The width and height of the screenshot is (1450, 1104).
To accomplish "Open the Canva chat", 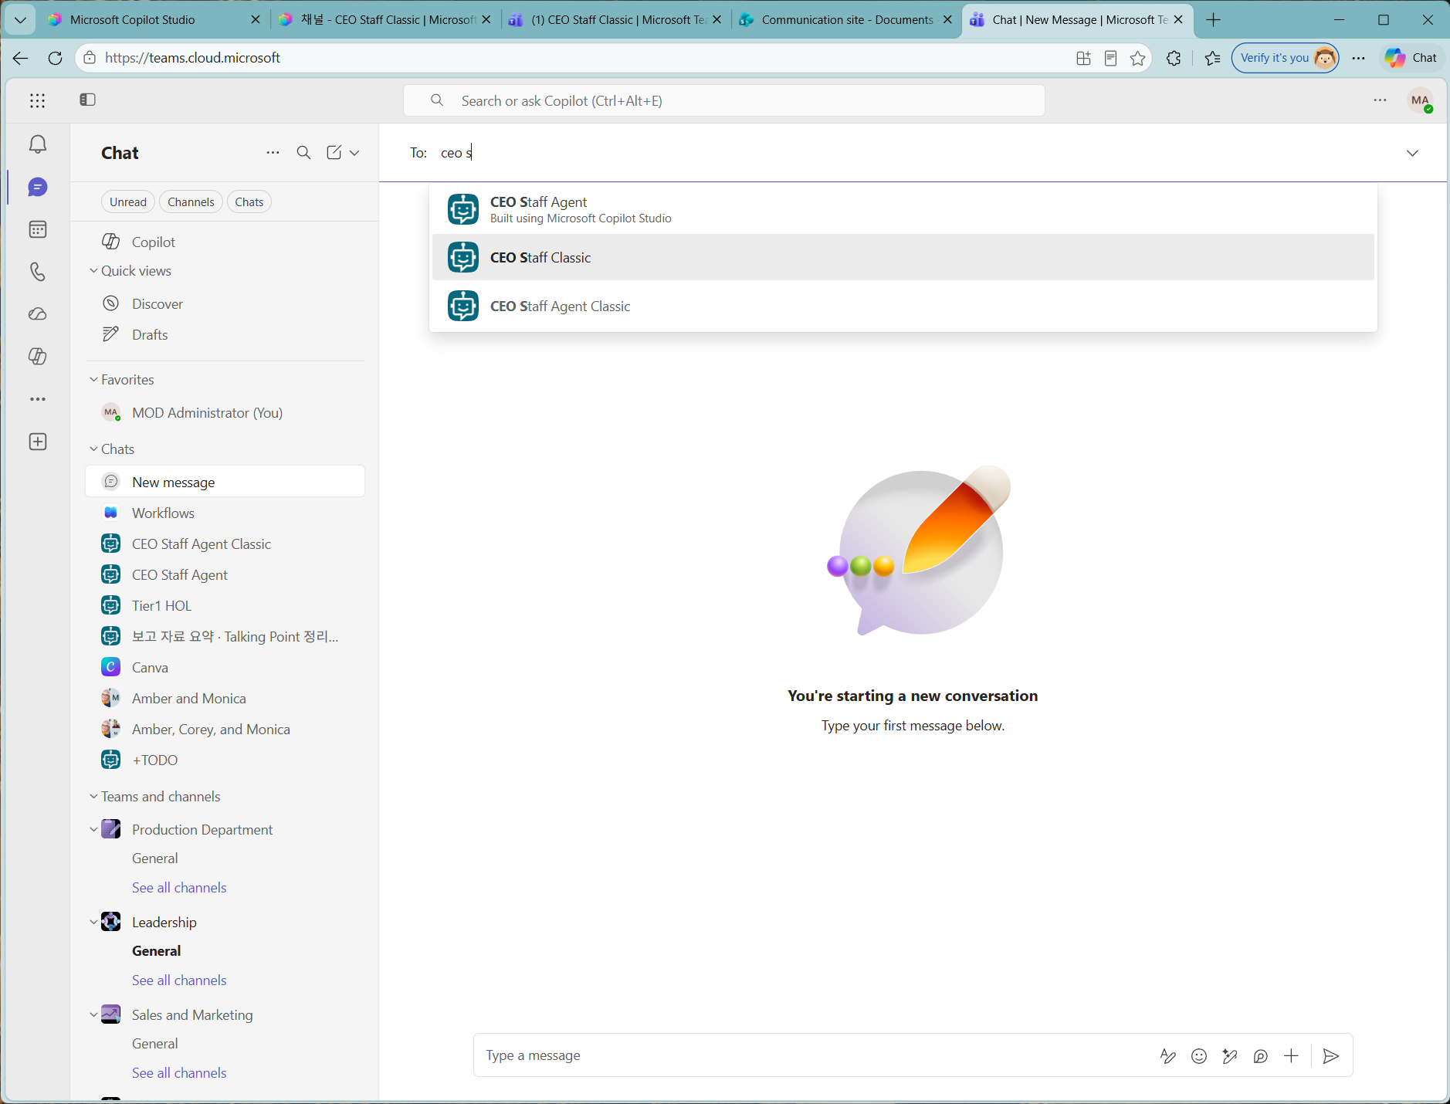I will tap(225, 668).
